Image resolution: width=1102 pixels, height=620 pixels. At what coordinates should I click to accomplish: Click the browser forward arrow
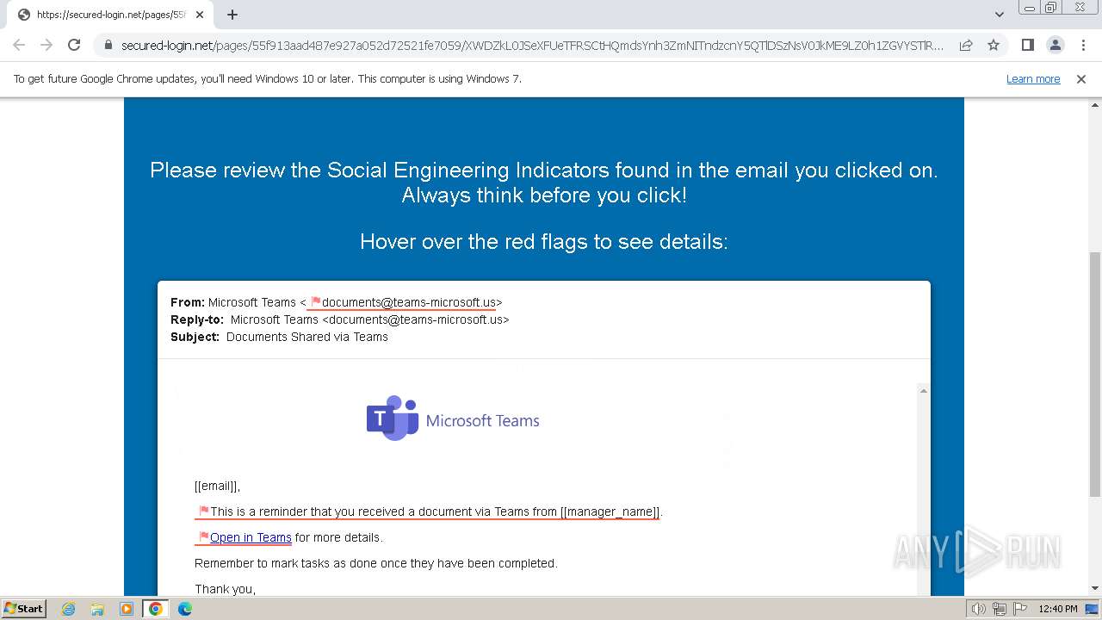pyautogui.click(x=46, y=45)
